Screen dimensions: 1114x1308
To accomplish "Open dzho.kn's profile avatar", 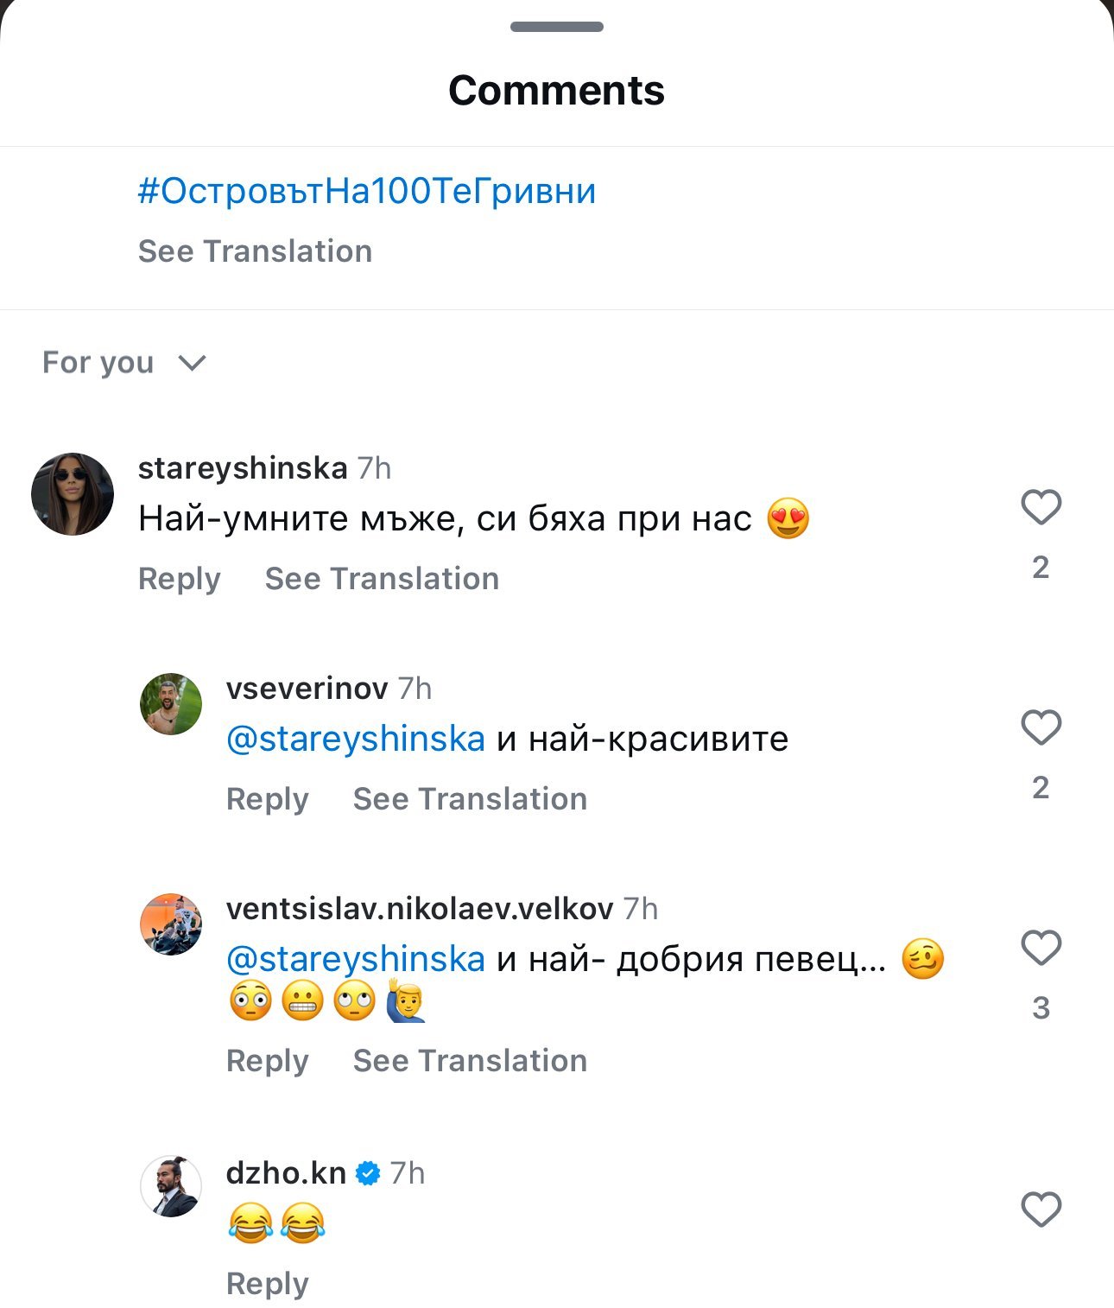I will click(x=171, y=1186).
